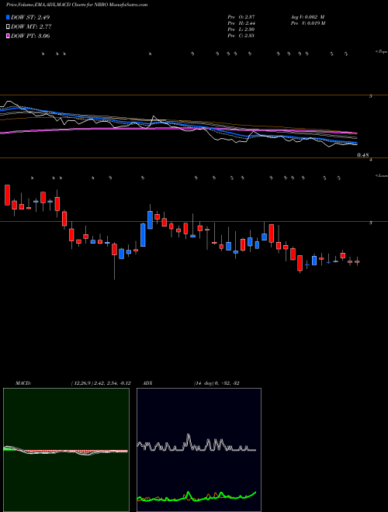The height and width of the screenshot is (512, 388).
Task: Click the ADX panel heading label
Action: click(148, 383)
